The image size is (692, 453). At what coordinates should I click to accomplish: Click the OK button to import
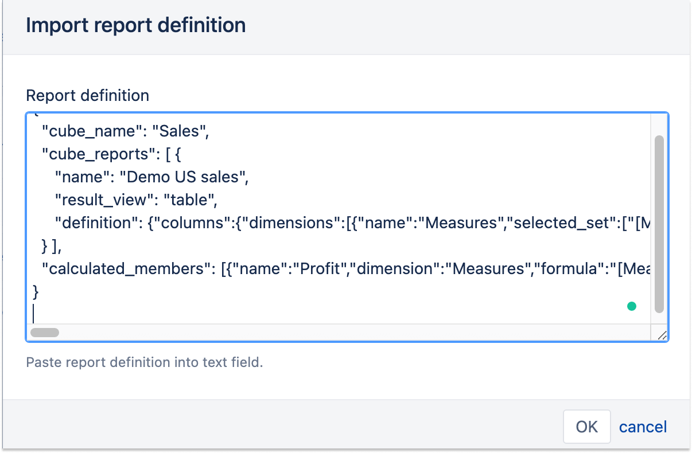[x=586, y=427]
